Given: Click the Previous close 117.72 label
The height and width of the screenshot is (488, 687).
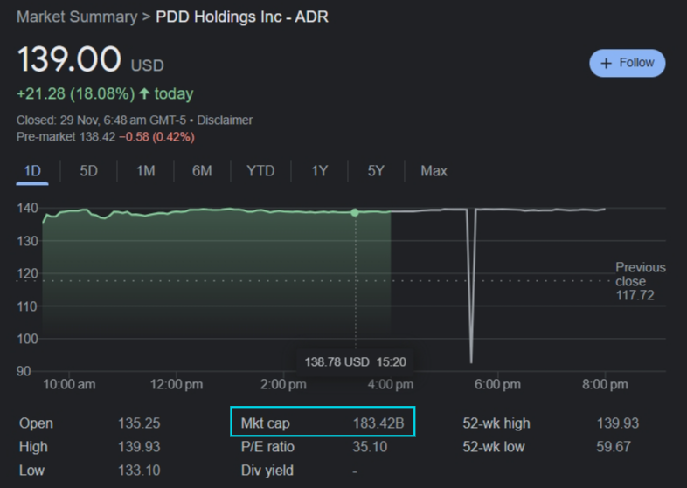Looking at the screenshot, I should [640, 281].
